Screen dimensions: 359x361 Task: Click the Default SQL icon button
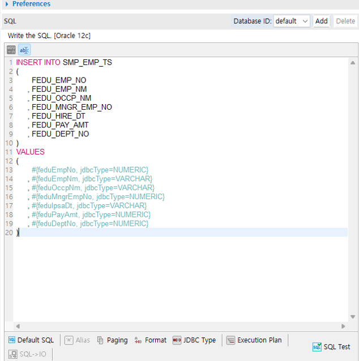coord(31,340)
